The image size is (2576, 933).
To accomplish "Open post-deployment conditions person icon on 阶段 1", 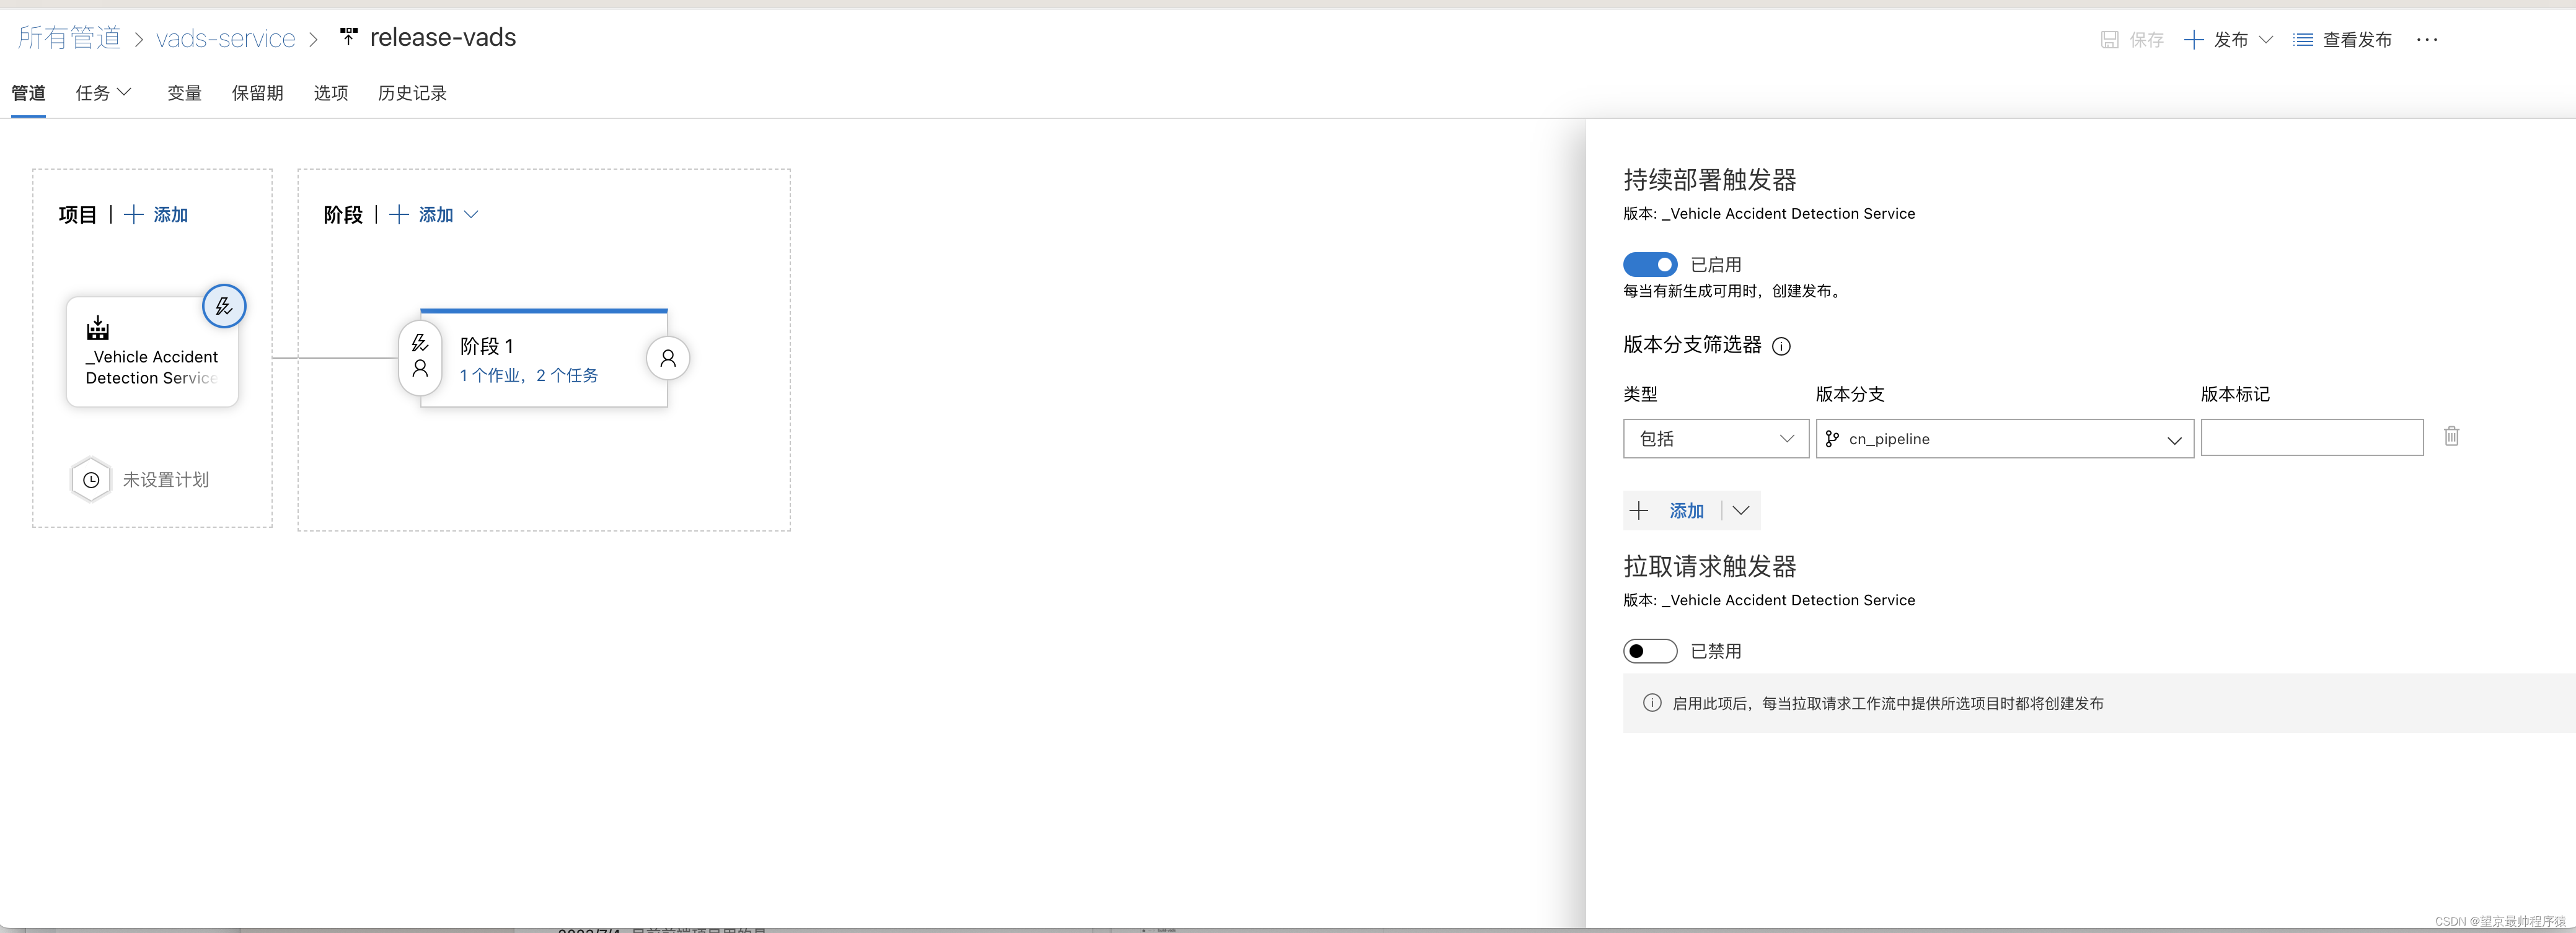I will (x=668, y=358).
